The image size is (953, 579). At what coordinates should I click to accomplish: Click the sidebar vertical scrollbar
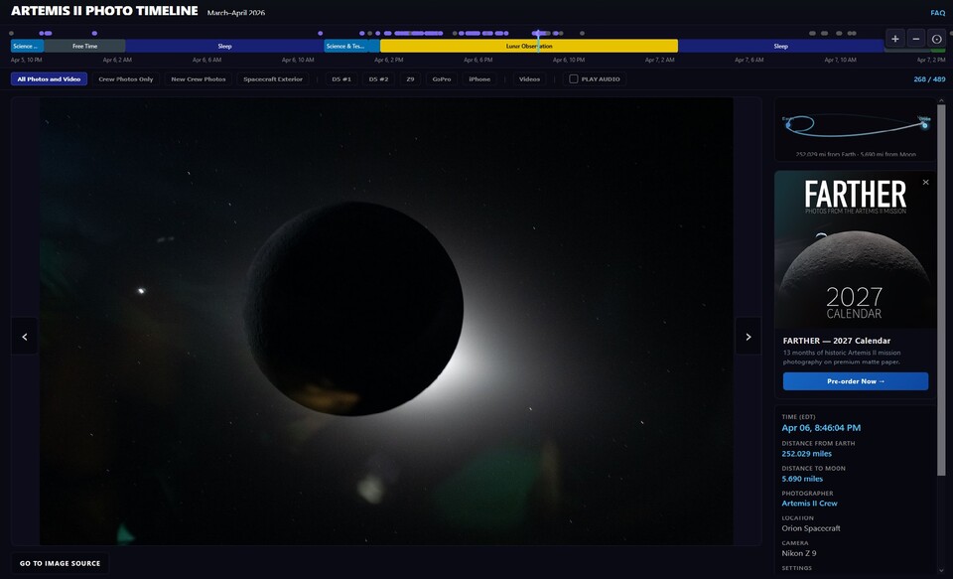pyautogui.click(x=941, y=290)
